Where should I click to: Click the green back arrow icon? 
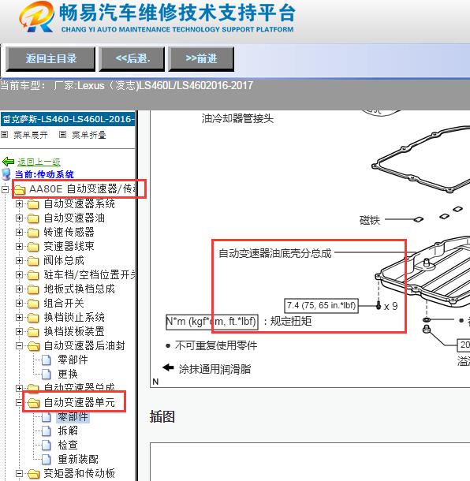pos(8,162)
